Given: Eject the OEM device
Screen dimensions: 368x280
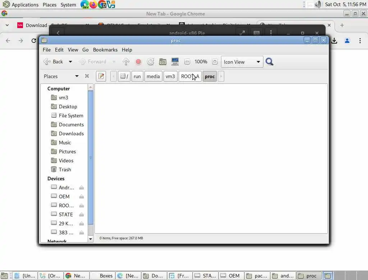Looking at the screenshot, I should click(82, 197).
